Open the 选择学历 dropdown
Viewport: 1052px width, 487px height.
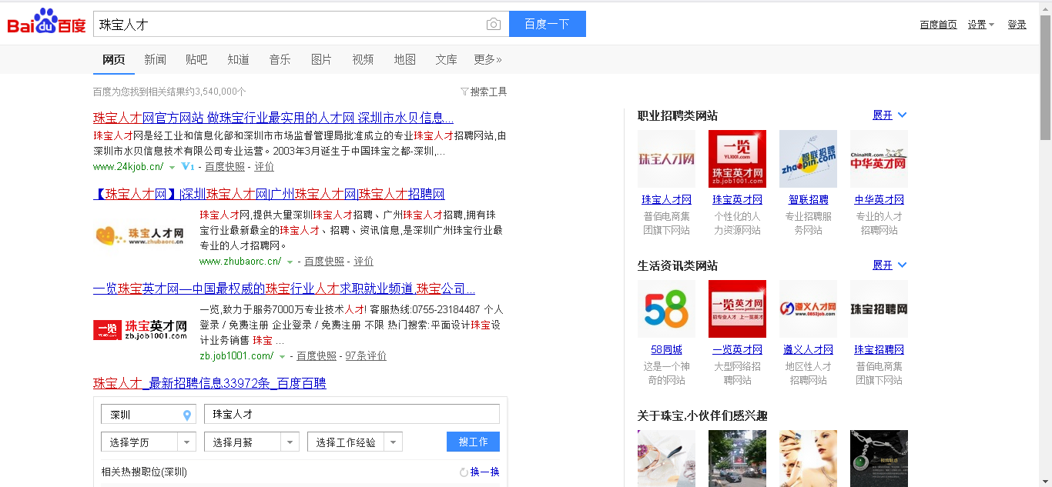point(148,442)
